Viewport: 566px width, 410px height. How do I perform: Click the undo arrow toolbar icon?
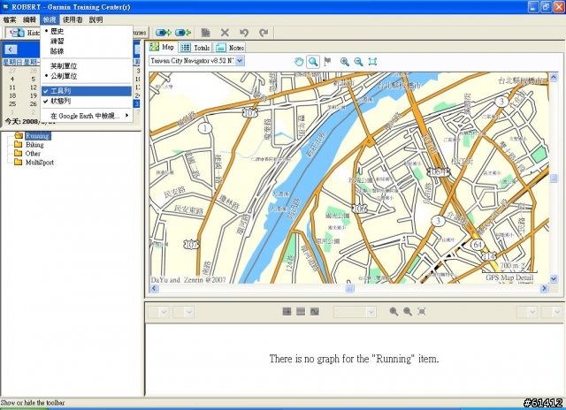(x=244, y=33)
